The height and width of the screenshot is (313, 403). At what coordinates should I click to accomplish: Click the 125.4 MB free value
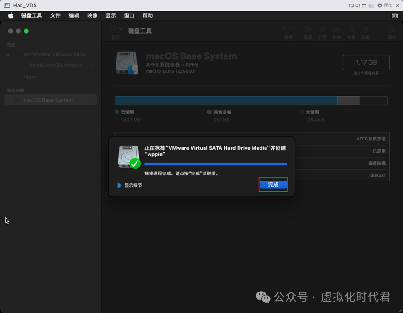pyautogui.click(x=315, y=120)
